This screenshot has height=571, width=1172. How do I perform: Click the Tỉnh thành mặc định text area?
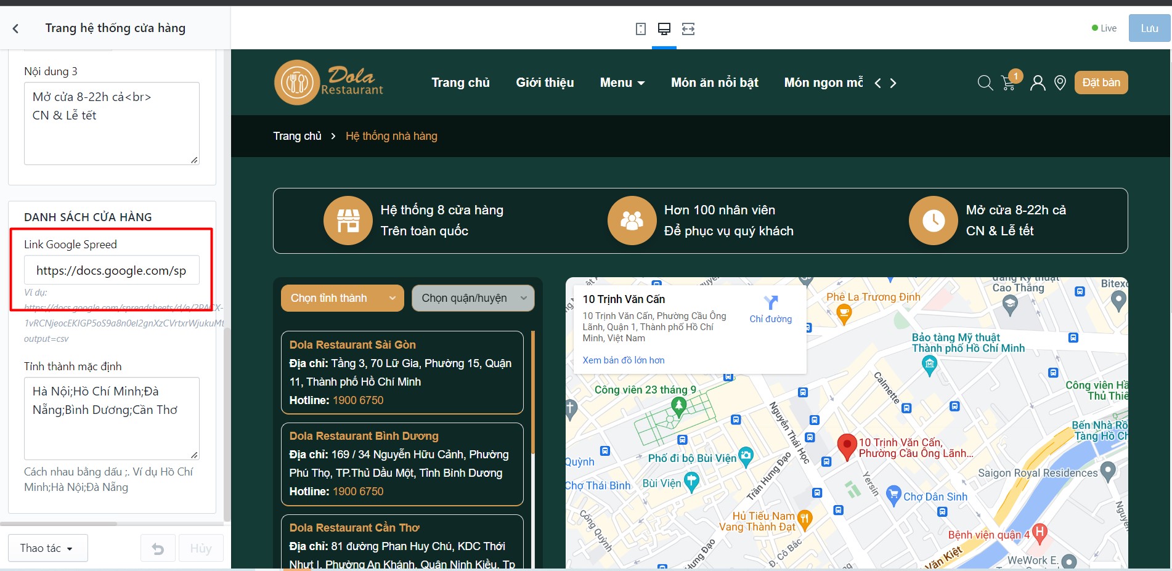click(x=112, y=419)
